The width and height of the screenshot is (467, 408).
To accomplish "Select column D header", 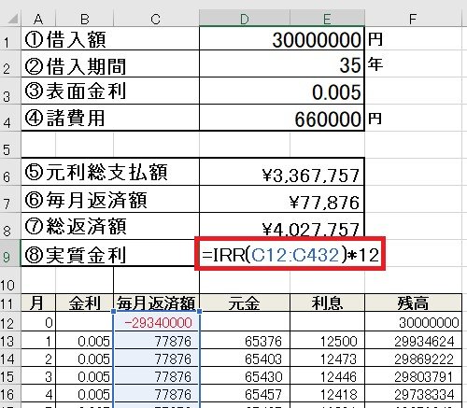I will click(245, 19).
